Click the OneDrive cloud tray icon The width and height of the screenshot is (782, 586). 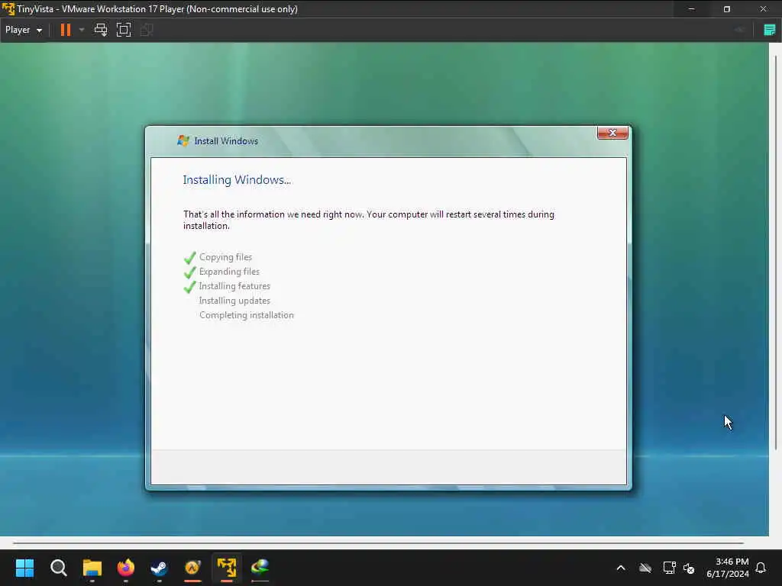point(645,568)
